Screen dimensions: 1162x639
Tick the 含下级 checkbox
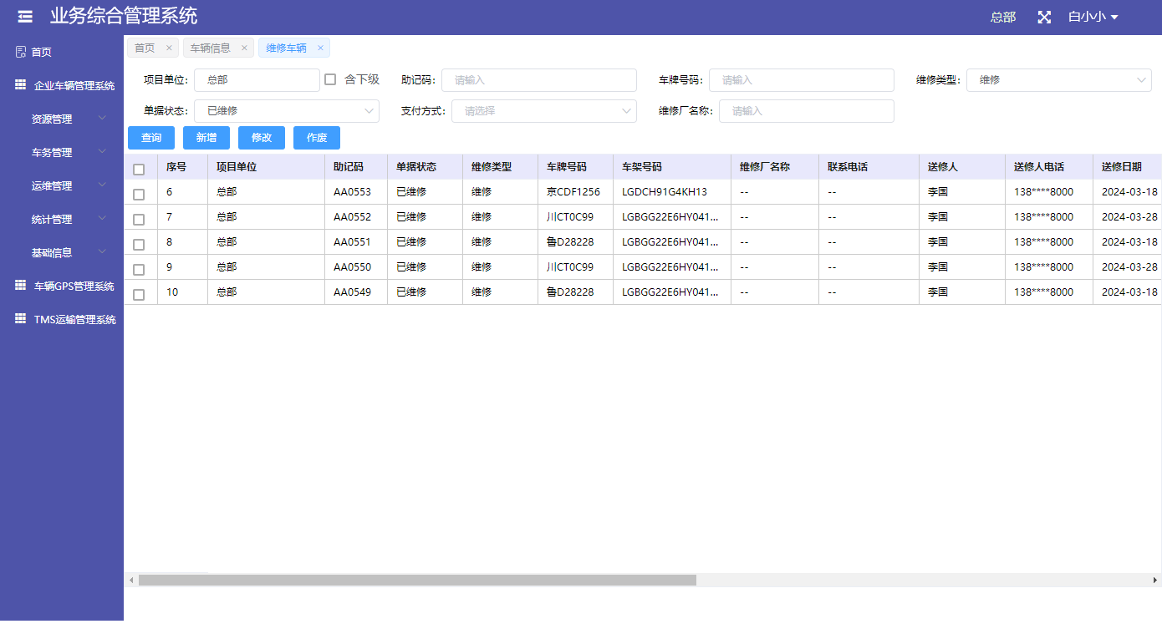point(330,79)
